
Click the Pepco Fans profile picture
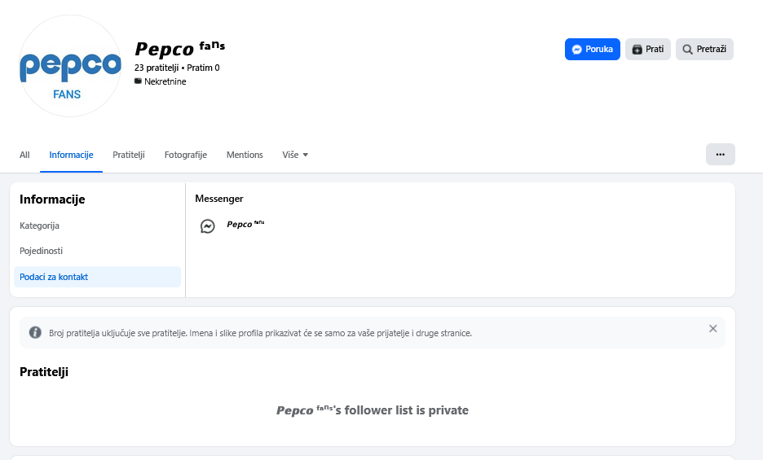(69, 66)
